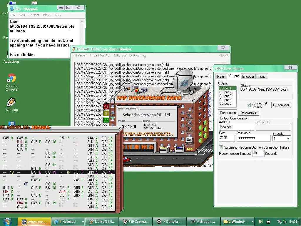The image size is (301, 226).
Task: Open the Encoder number dropdown
Action: tap(288, 139)
